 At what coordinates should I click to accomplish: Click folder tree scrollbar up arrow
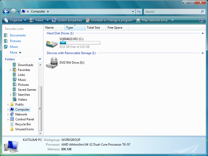[x=40, y=65]
